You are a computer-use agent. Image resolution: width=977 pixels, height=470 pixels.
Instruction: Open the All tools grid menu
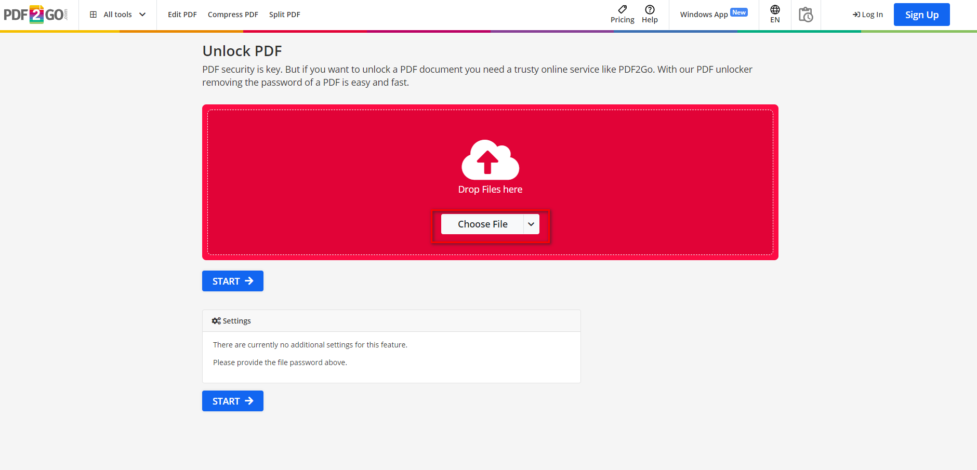[117, 15]
